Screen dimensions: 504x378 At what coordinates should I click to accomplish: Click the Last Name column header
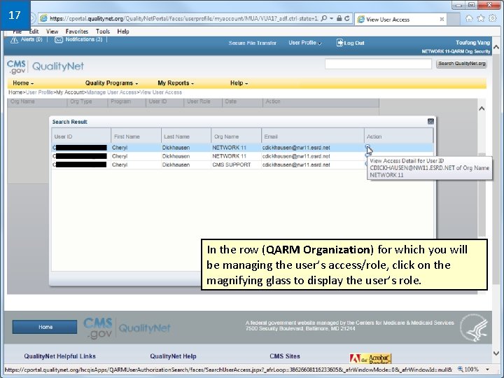pos(186,136)
